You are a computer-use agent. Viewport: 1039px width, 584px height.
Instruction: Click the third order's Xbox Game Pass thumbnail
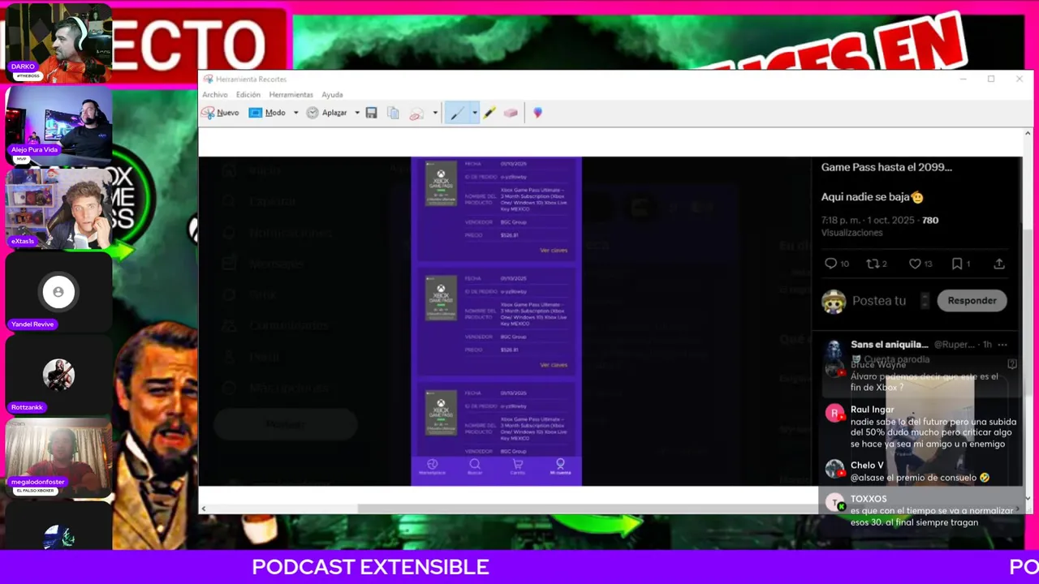(x=442, y=414)
